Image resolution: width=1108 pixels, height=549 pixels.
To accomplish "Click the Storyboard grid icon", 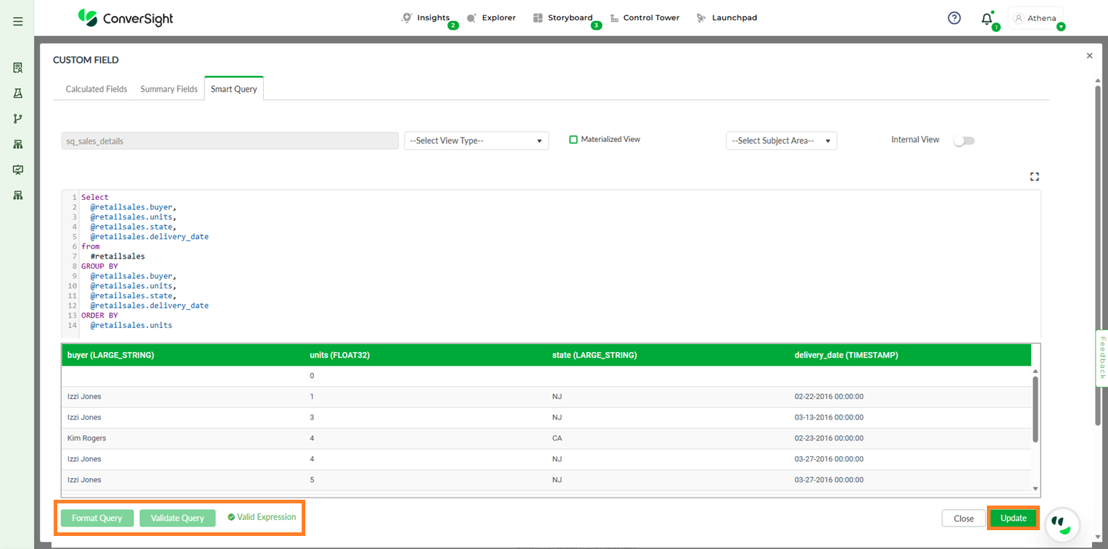I will click(x=537, y=18).
